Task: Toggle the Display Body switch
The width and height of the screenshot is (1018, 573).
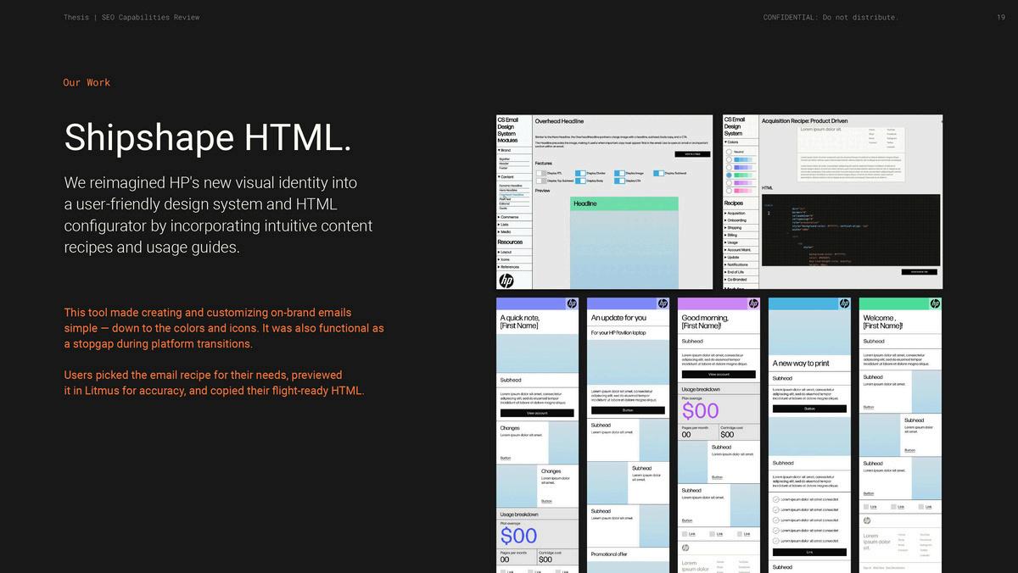Action: pos(580,181)
